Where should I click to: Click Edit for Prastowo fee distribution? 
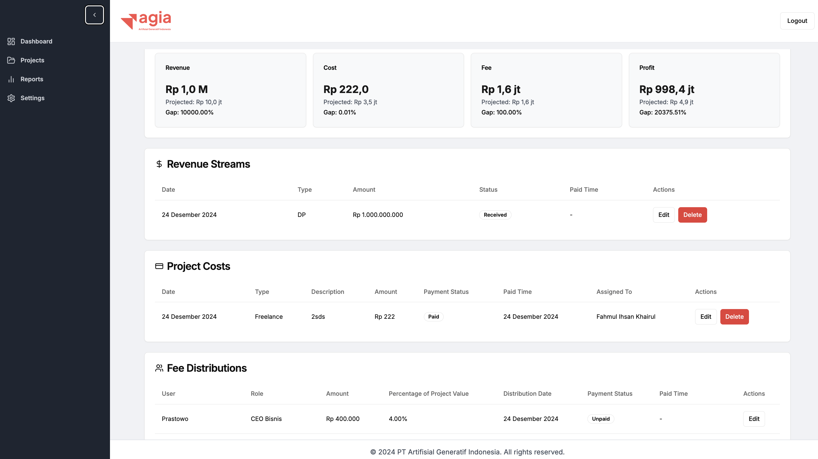pyautogui.click(x=754, y=419)
